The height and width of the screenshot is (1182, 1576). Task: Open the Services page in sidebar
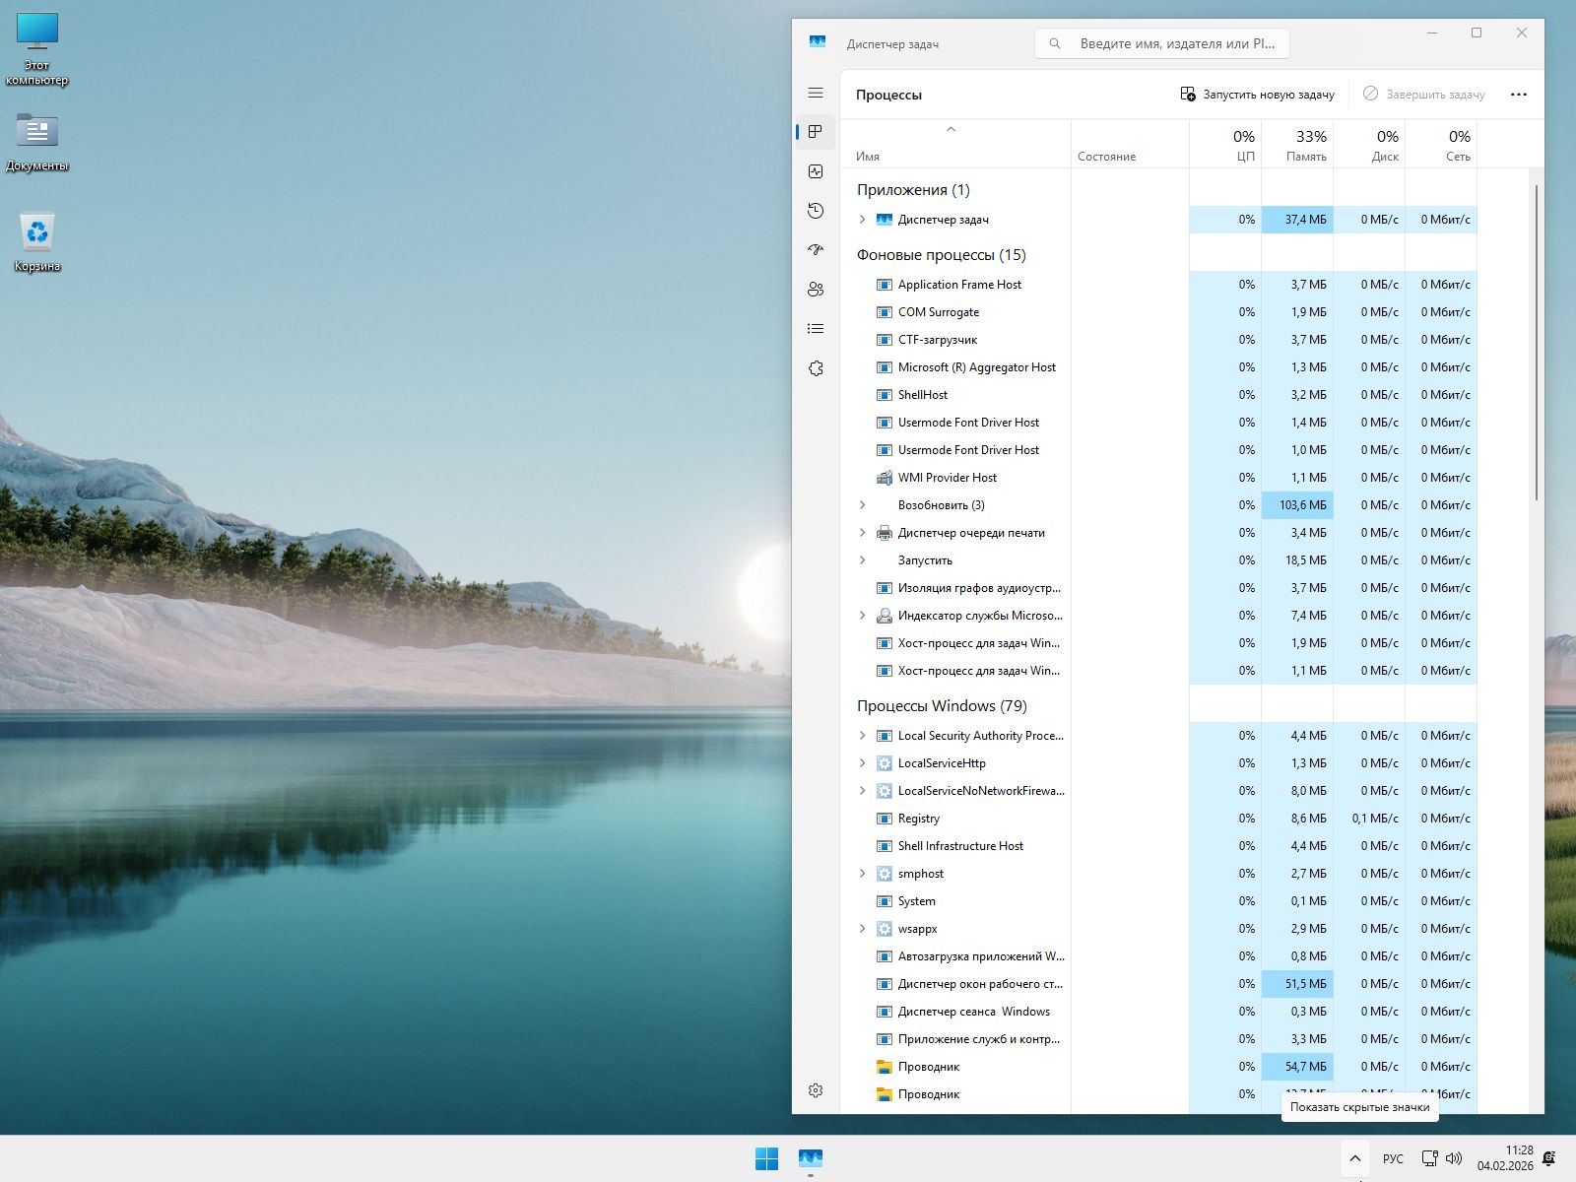coord(816,368)
